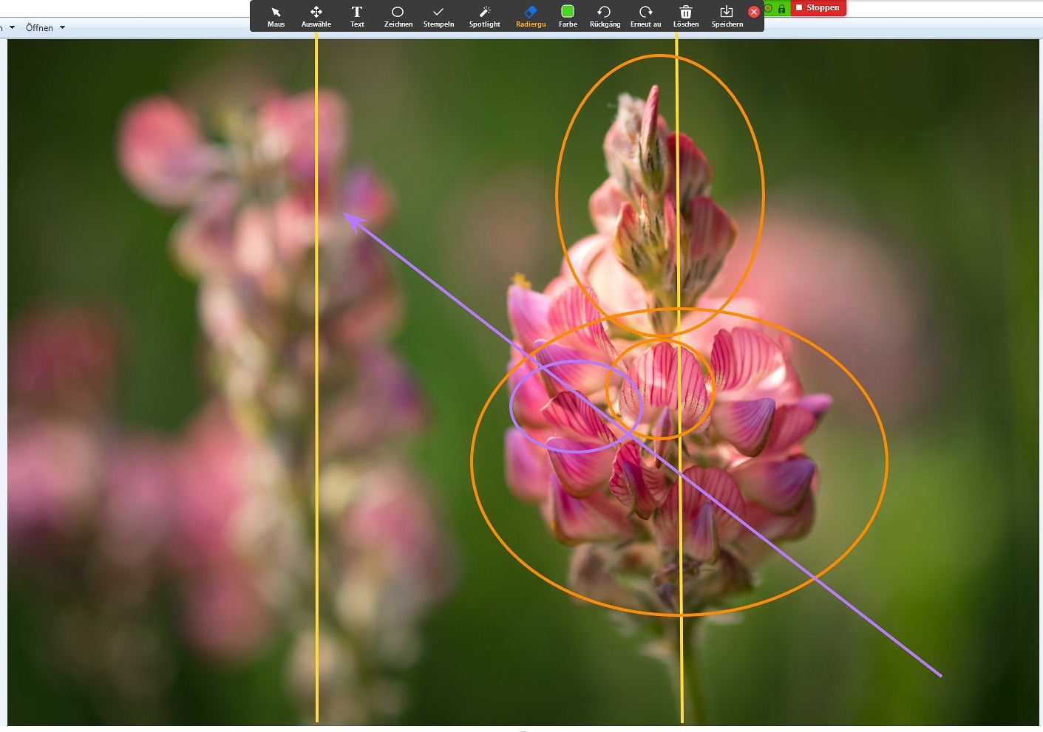
Task: Choose the Text annotation tool
Action: tap(357, 16)
